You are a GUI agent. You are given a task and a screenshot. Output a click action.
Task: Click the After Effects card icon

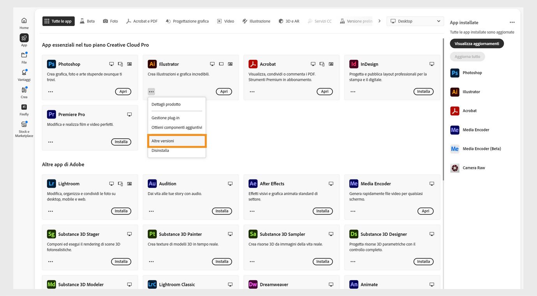click(253, 184)
